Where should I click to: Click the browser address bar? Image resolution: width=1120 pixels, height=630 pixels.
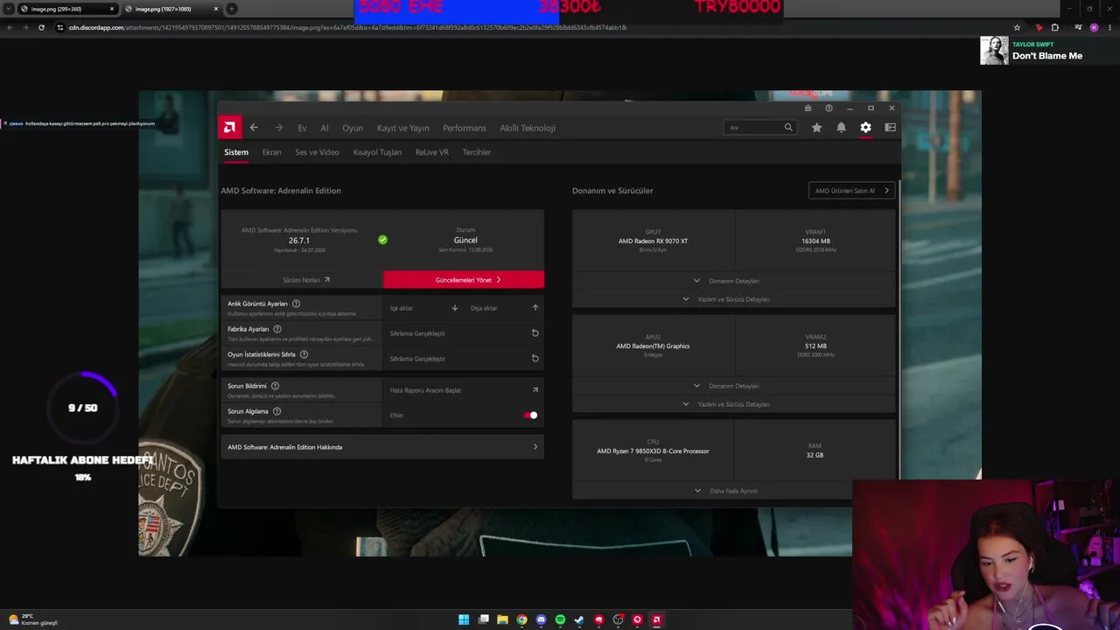534,27
